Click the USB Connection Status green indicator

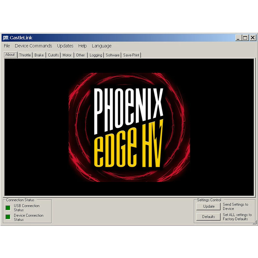coord(8,208)
